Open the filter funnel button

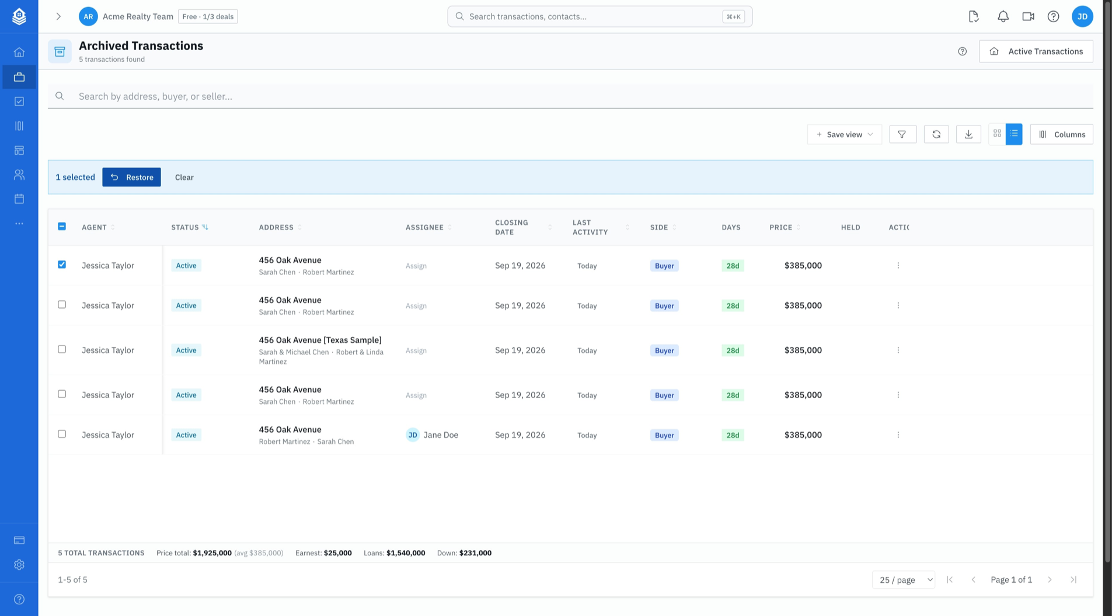(x=902, y=134)
